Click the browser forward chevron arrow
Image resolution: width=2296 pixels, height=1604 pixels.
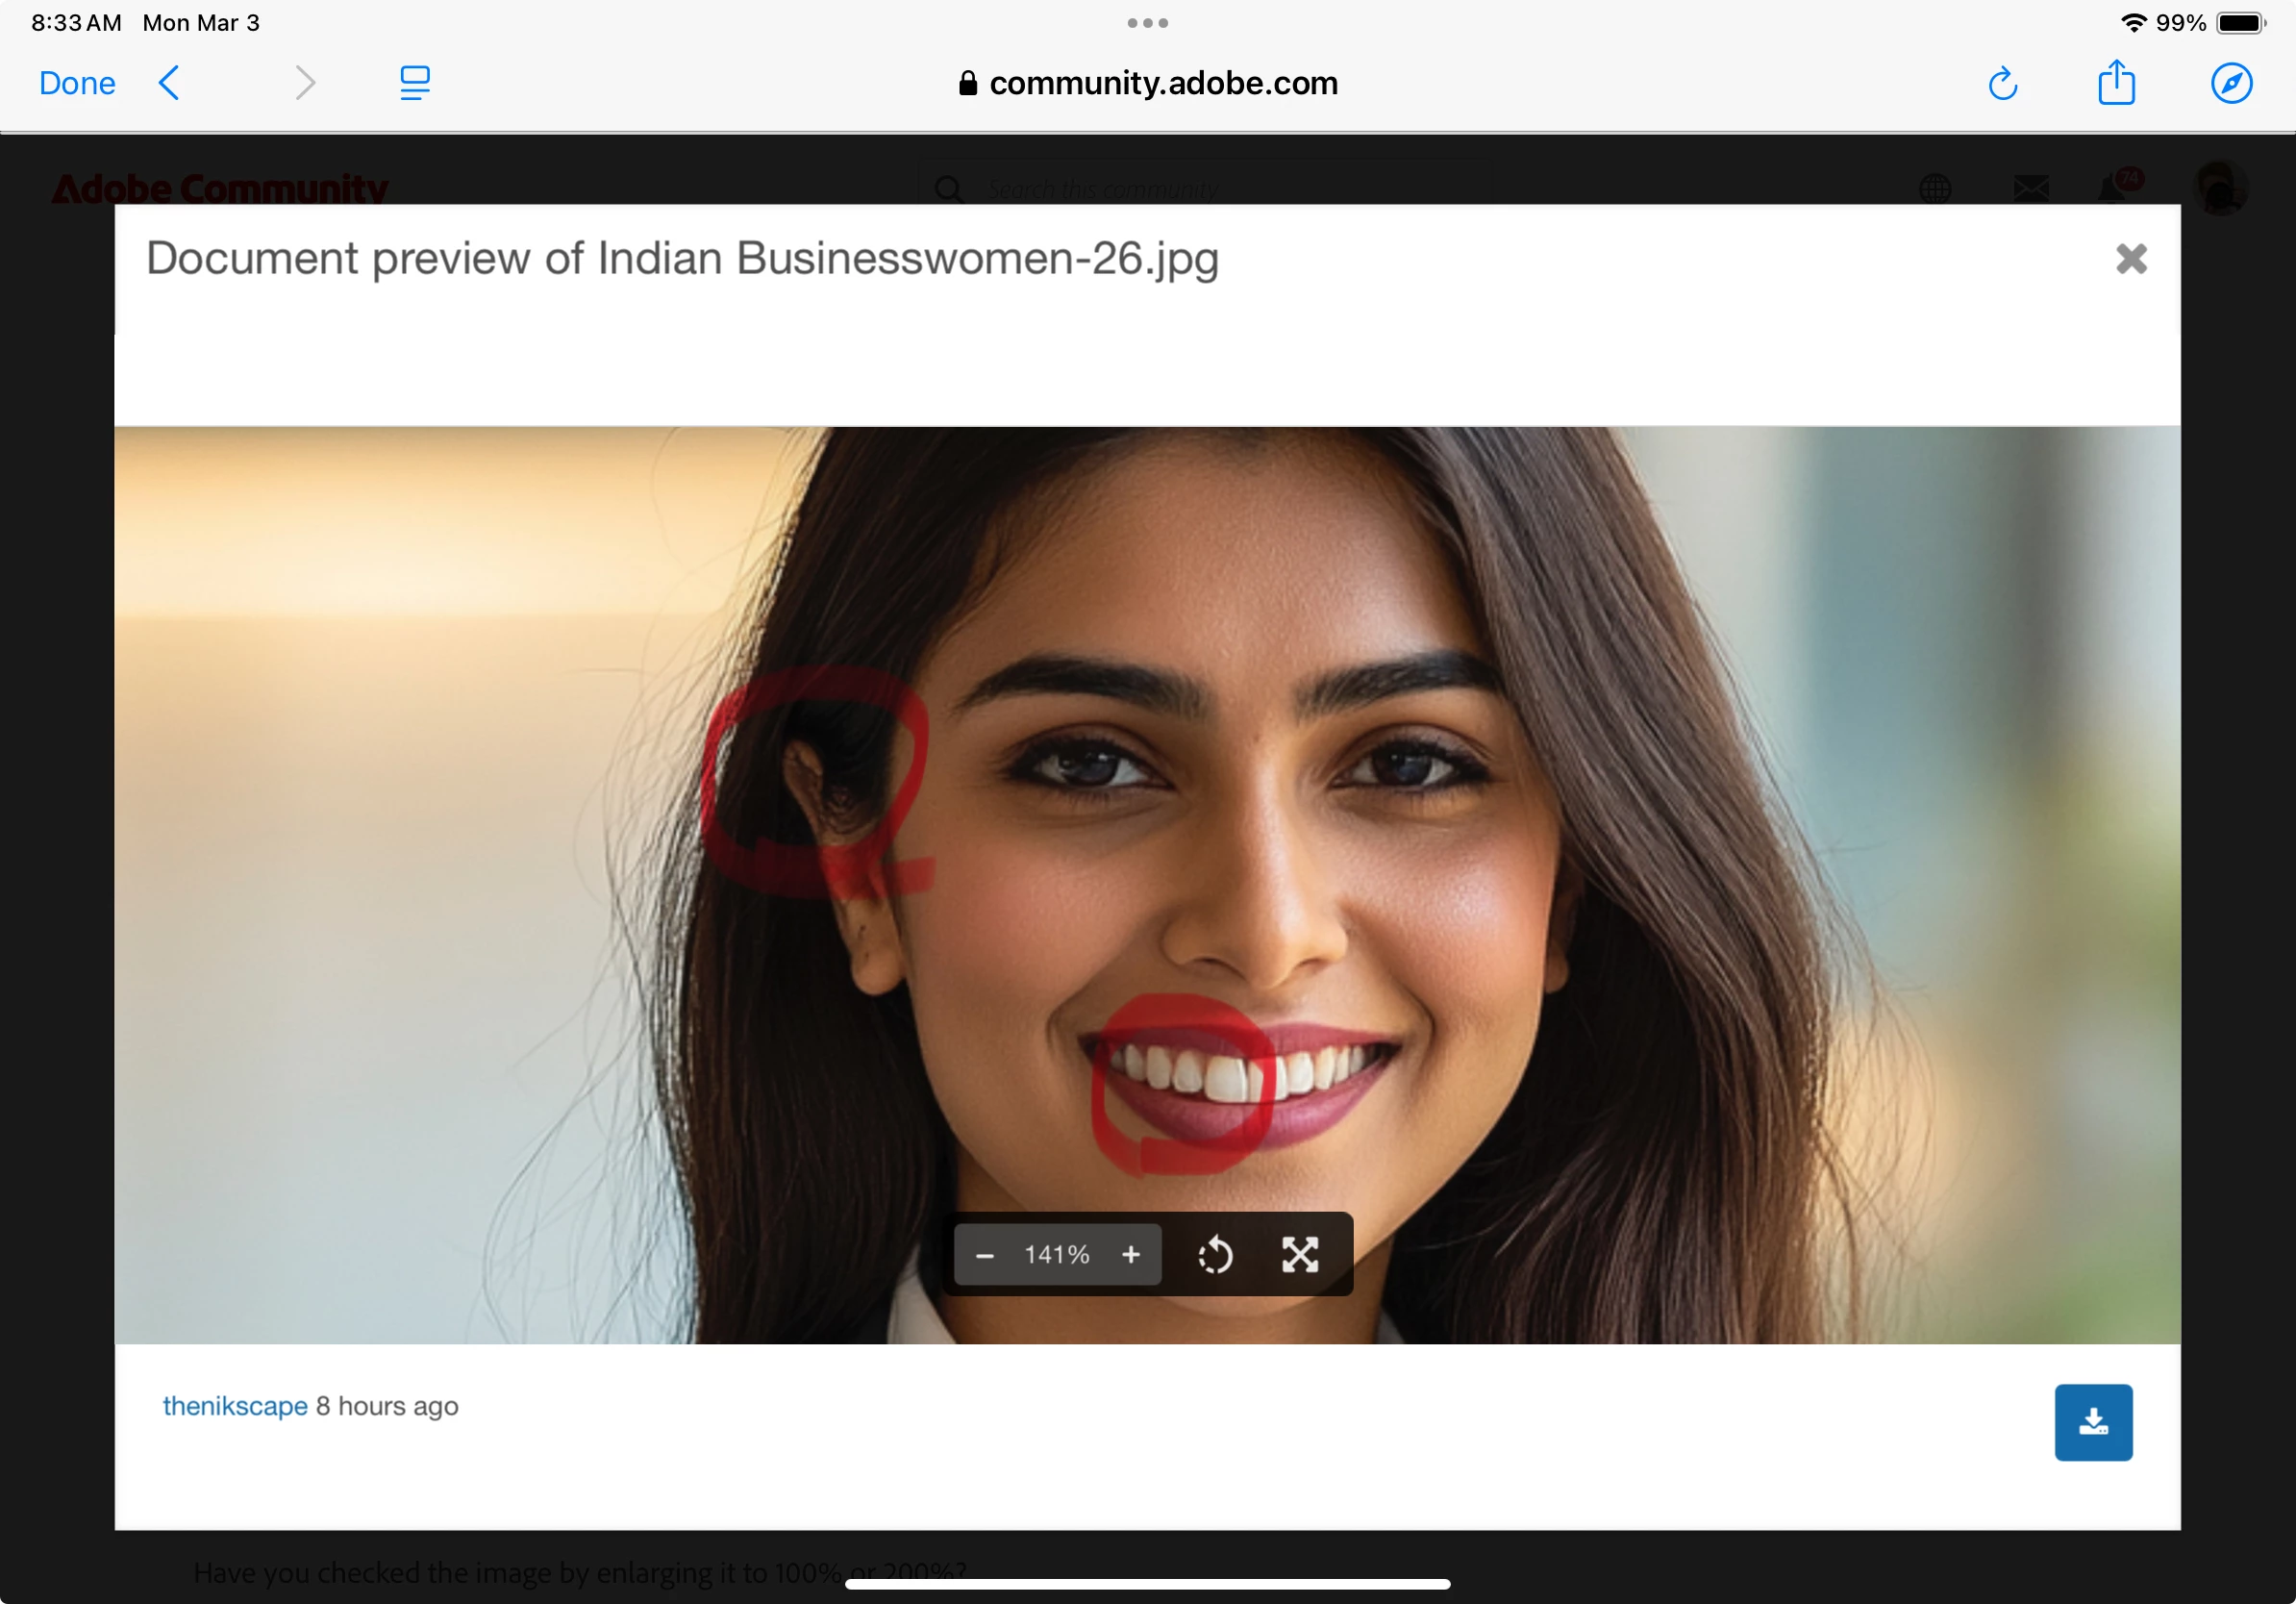305,83
